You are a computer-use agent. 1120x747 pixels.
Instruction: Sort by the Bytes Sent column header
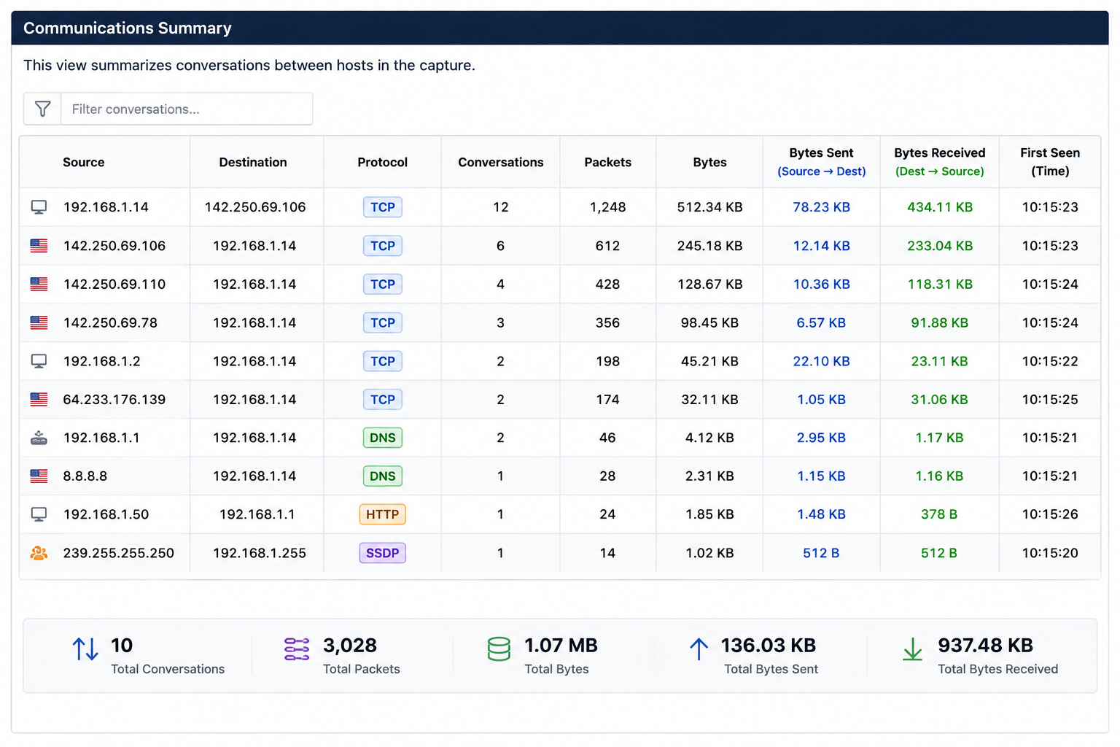(x=821, y=162)
